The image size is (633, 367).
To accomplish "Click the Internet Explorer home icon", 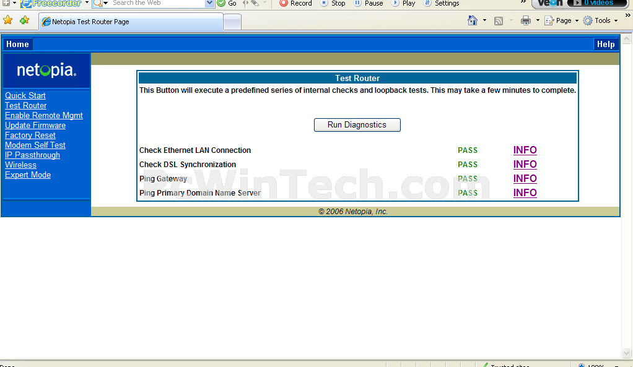I will tap(473, 20).
